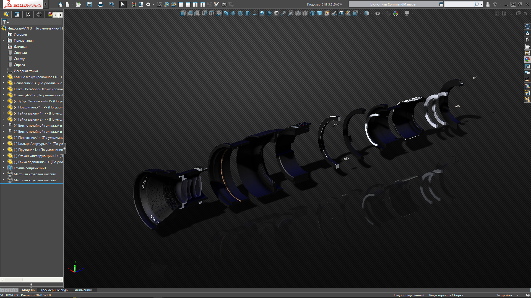Click the Measure tool icon
The width and height of the screenshot is (531, 298).
(x=166, y=4)
